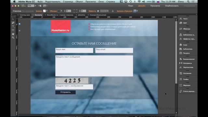Switch to the coming soon tab
Screen dimensions: 208x117
point(25,15)
